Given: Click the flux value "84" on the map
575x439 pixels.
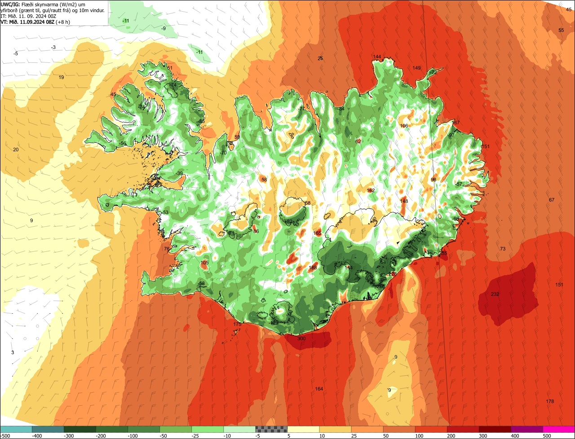Looking at the screenshot, I should point(341,109).
